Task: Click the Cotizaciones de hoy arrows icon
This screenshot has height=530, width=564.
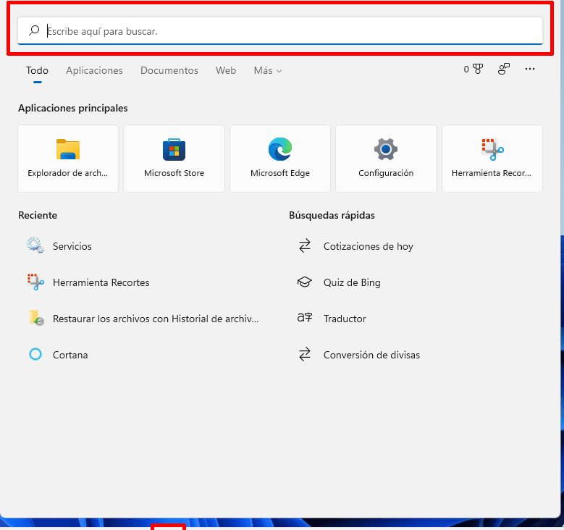Action: (305, 245)
